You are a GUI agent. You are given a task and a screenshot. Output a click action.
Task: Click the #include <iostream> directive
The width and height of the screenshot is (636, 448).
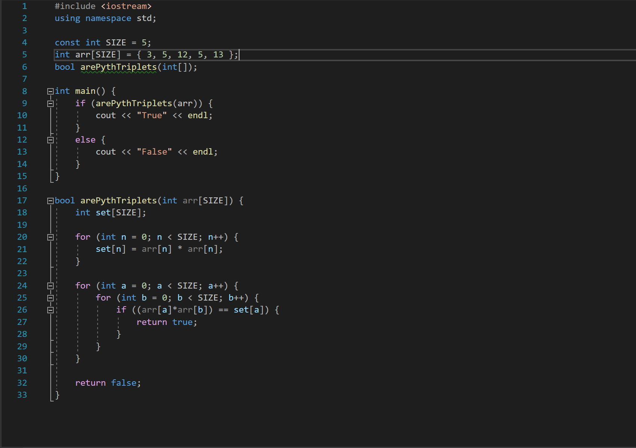point(103,6)
